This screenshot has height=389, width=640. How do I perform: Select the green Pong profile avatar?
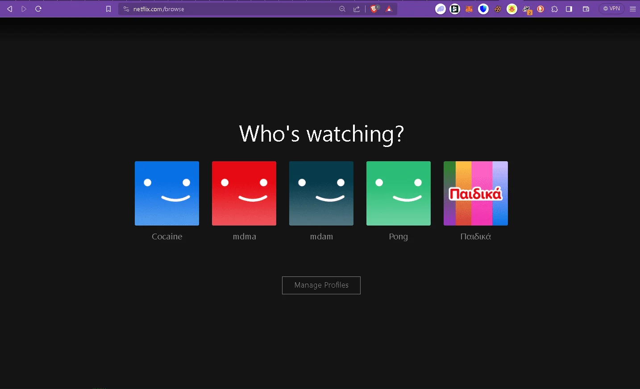click(x=399, y=193)
